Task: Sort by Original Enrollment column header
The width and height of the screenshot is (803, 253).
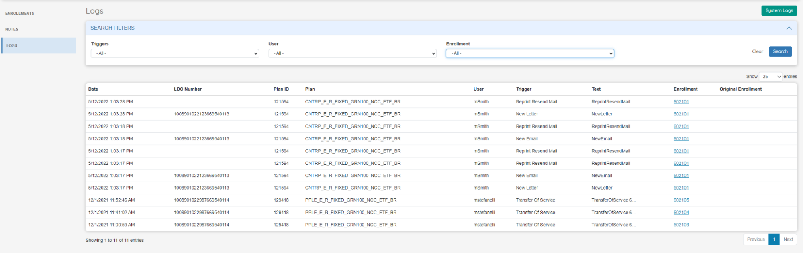Action: point(740,89)
